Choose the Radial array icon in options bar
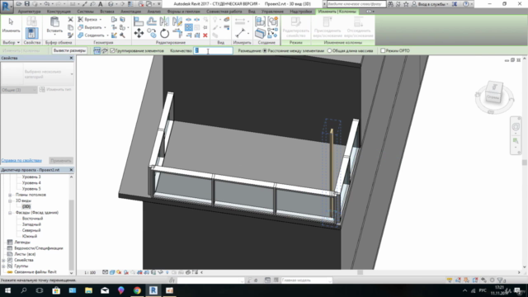528x297 pixels. click(105, 50)
